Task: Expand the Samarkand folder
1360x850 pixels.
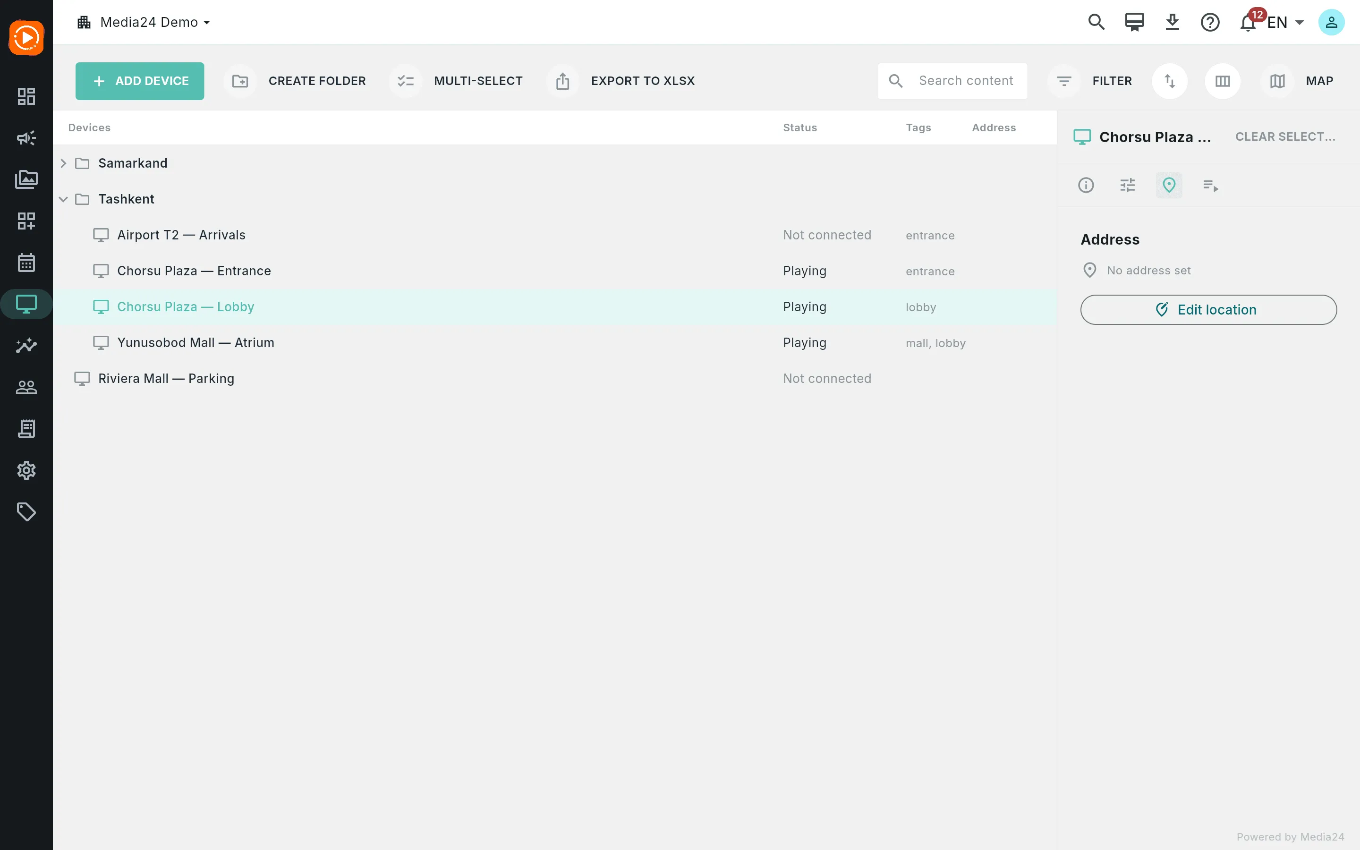Action: pyautogui.click(x=63, y=163)
